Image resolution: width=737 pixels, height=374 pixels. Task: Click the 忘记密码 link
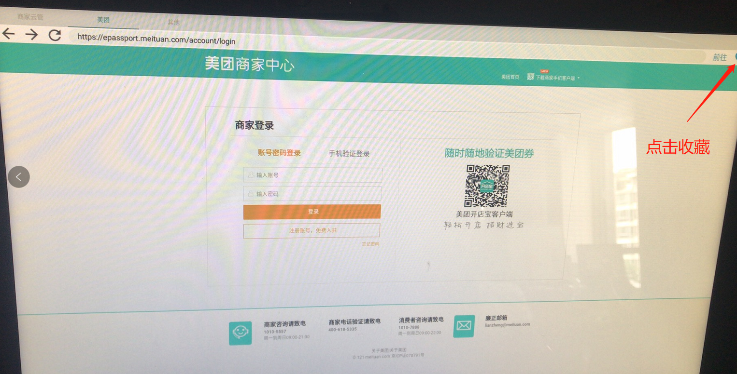pos(370,244)
